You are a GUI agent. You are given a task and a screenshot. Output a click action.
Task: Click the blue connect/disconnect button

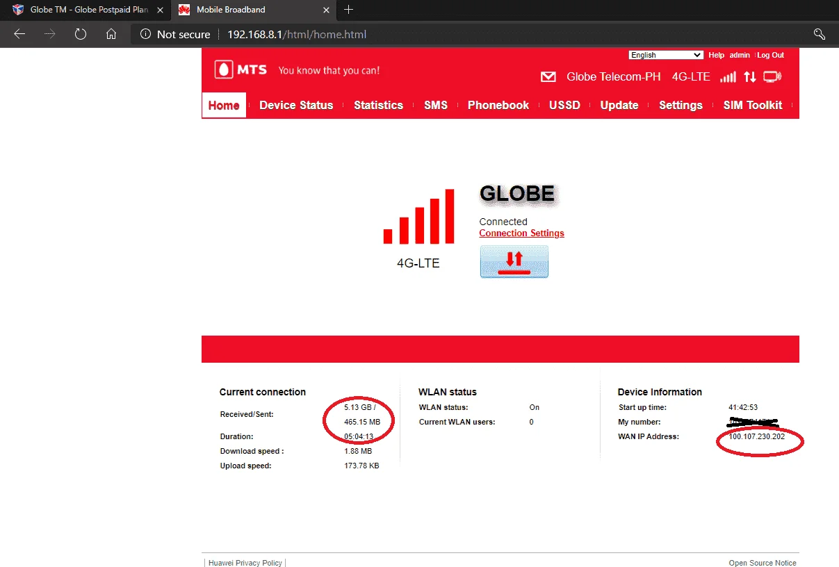514,261
